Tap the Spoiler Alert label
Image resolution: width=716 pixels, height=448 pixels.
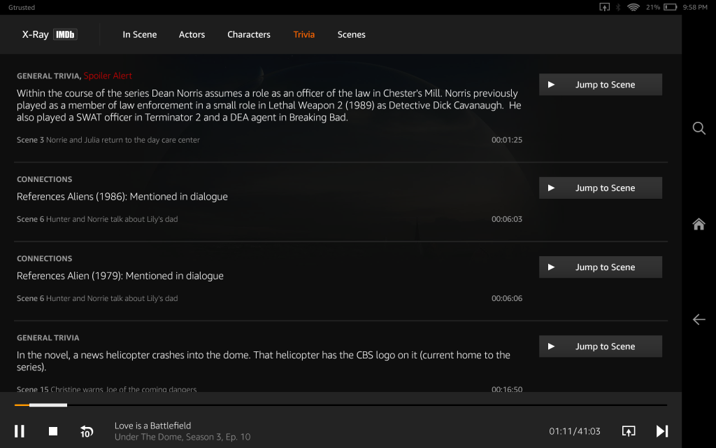point(108,76)
